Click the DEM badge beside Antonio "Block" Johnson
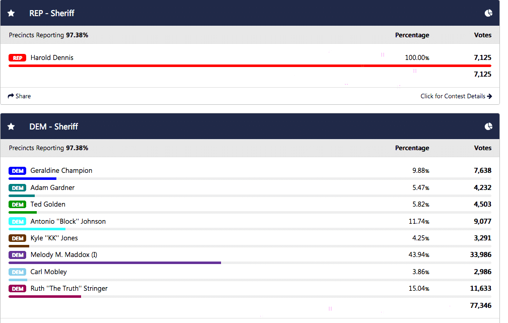 point(17,222)
